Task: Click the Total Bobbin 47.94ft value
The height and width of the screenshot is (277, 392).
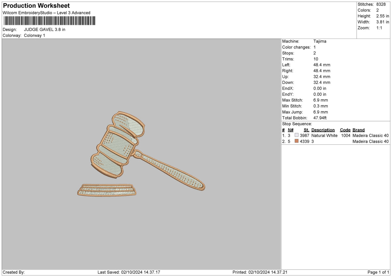Action: click(319, 118)
